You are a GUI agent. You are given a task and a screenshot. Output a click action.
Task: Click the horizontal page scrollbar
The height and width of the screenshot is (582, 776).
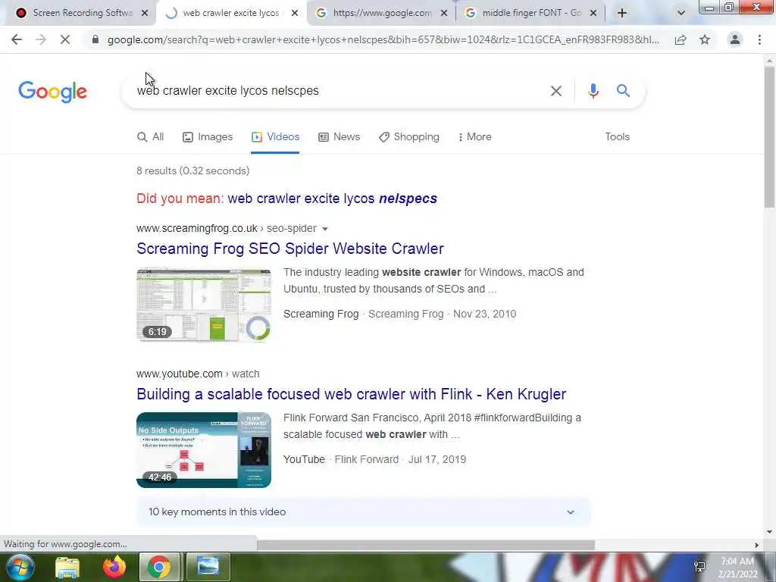pos(426,545)
